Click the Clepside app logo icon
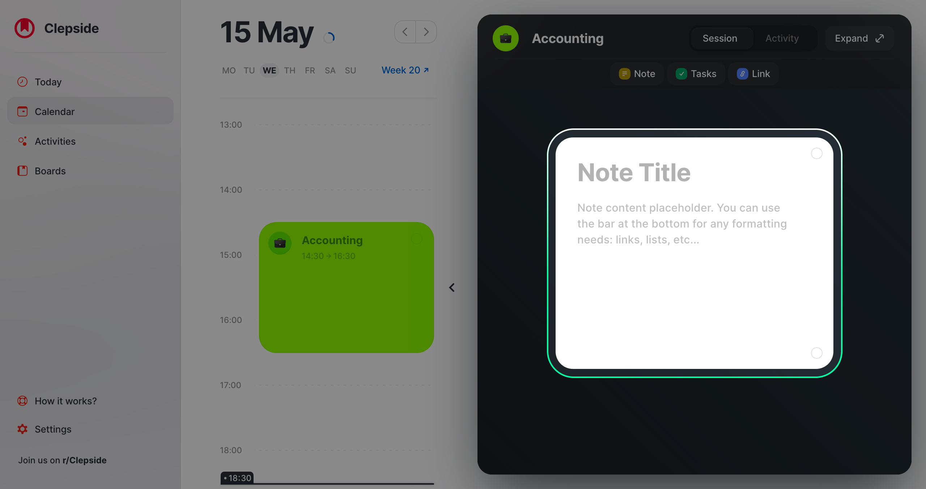Viewport: 926px width, 489px height. [x=25, y=27]
